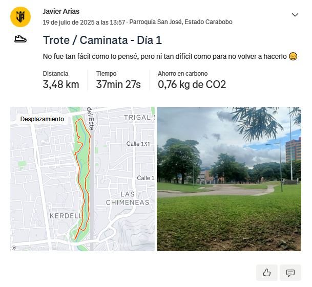Give kudos with thumbs-up button
This screenshot has width=312, height=287.
pyautogui.click(x=266, y=273)
